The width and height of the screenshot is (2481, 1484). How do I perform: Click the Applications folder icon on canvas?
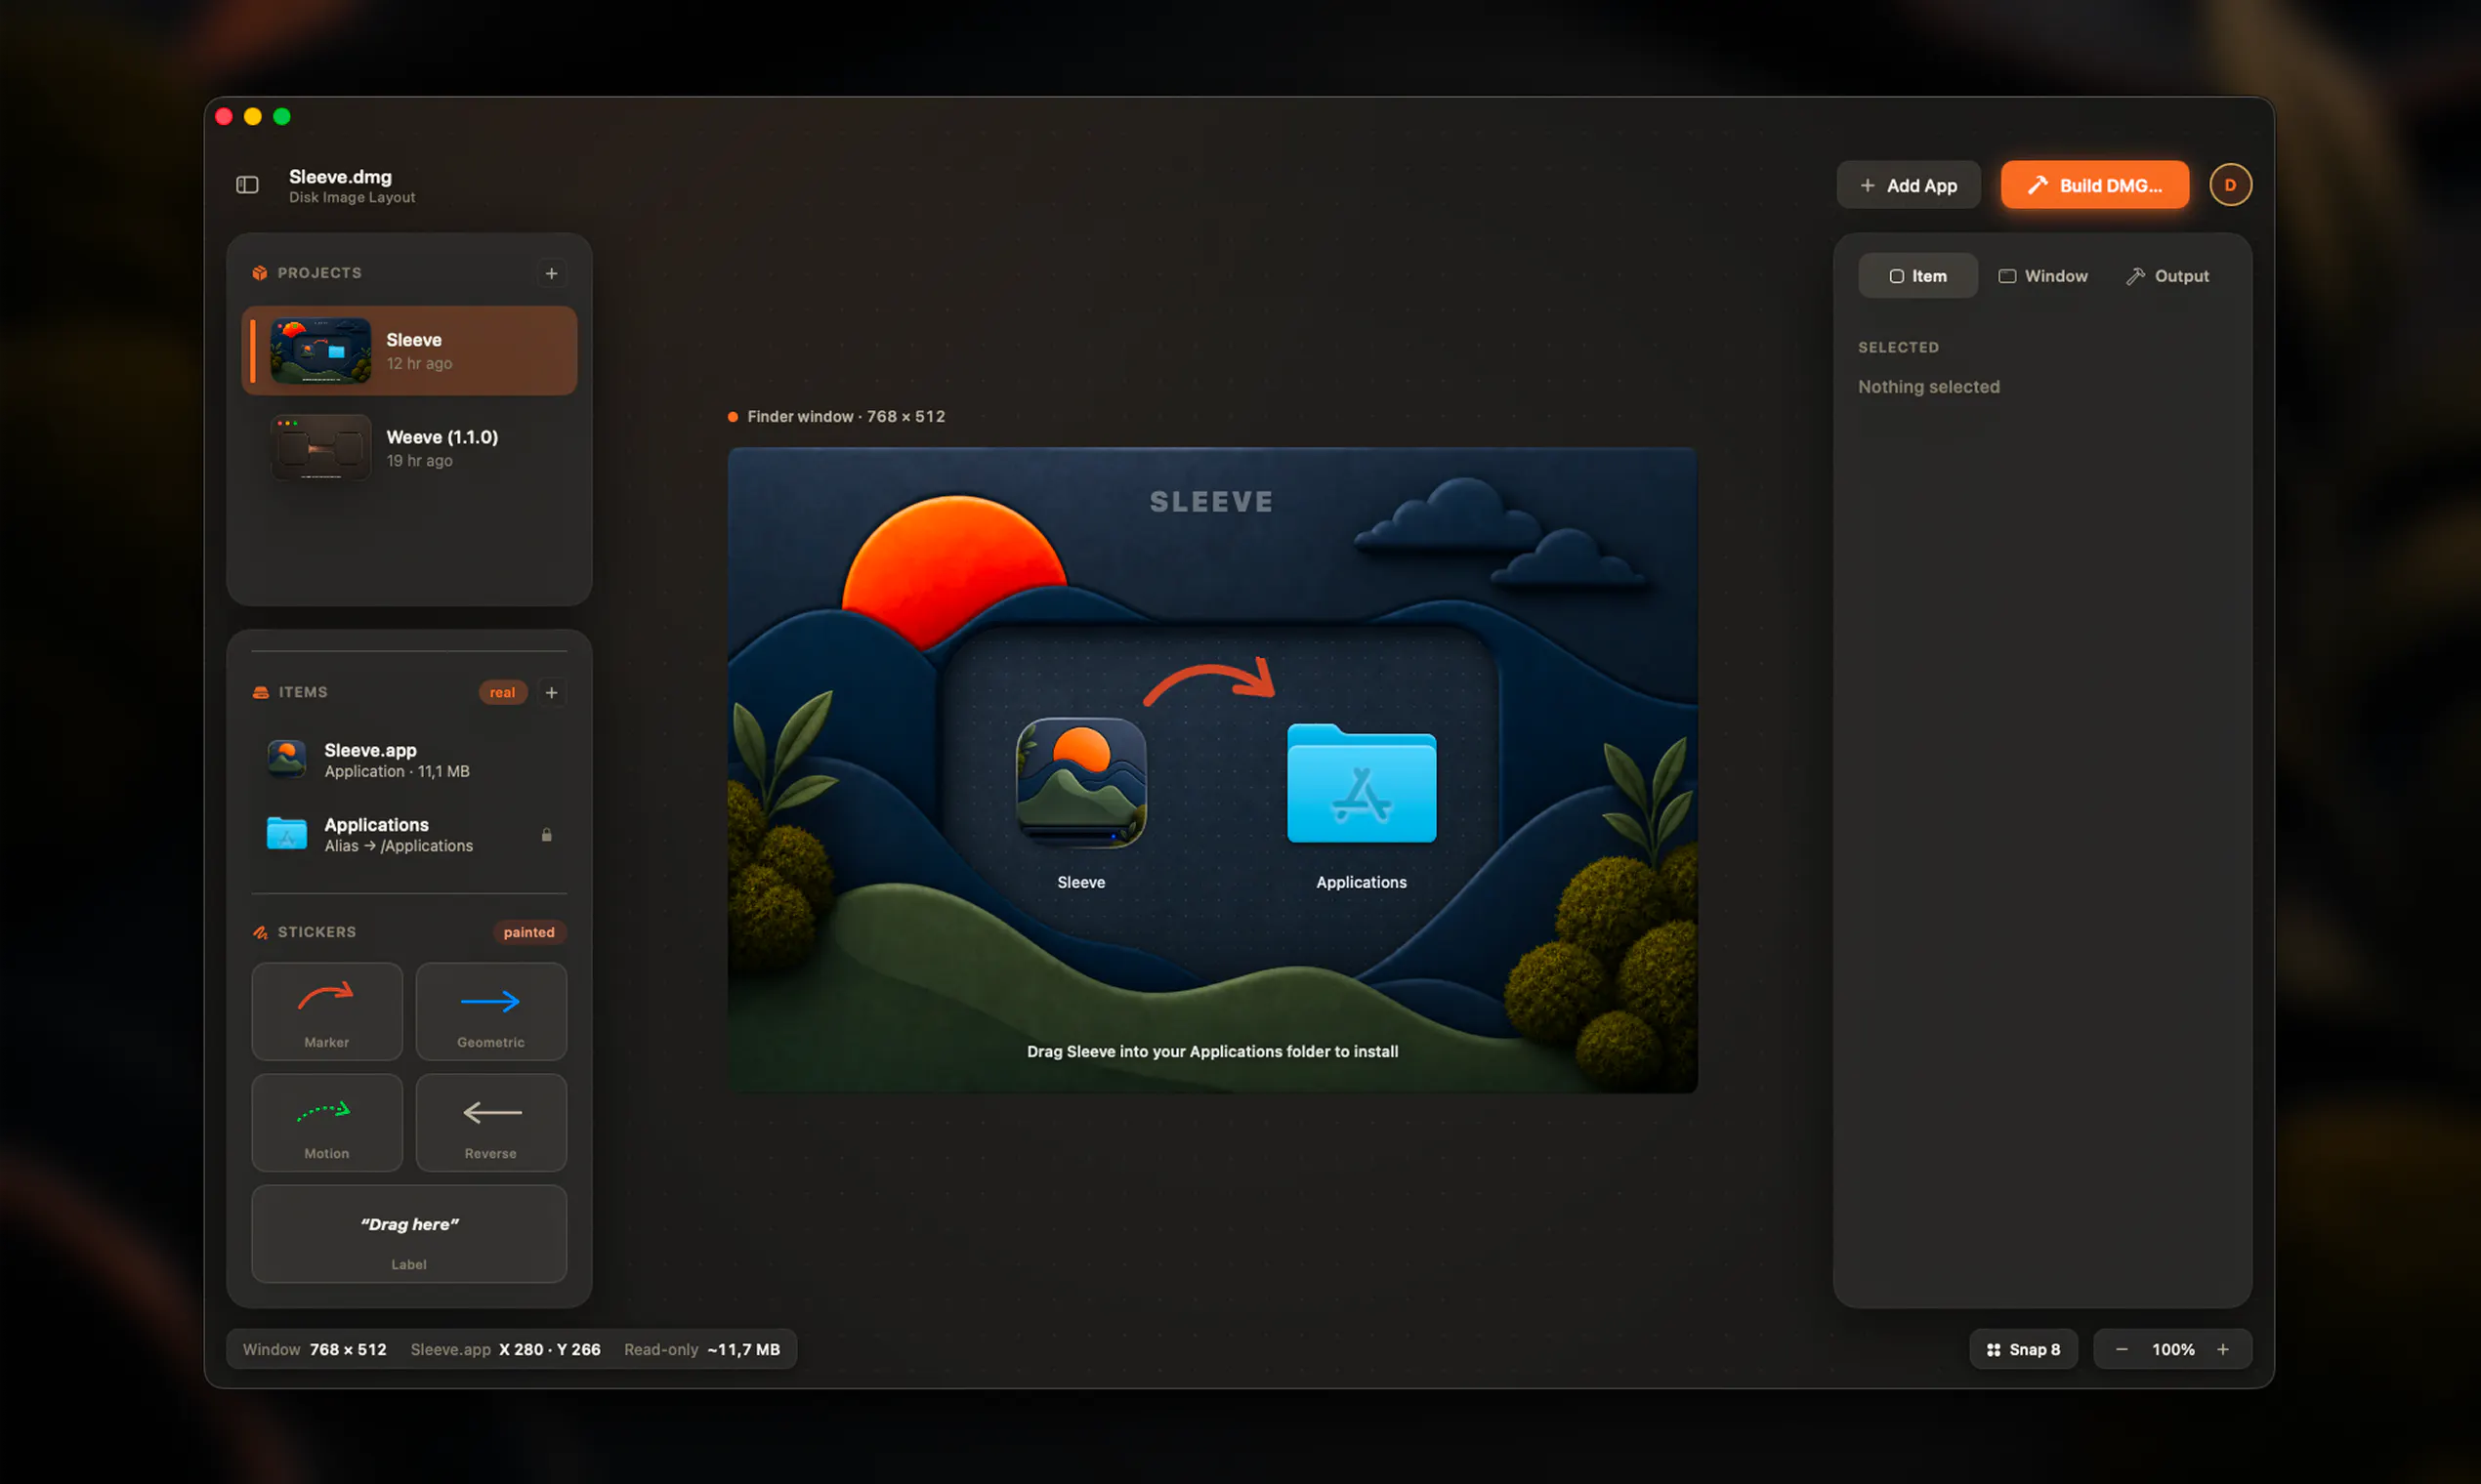(1362, 783)
